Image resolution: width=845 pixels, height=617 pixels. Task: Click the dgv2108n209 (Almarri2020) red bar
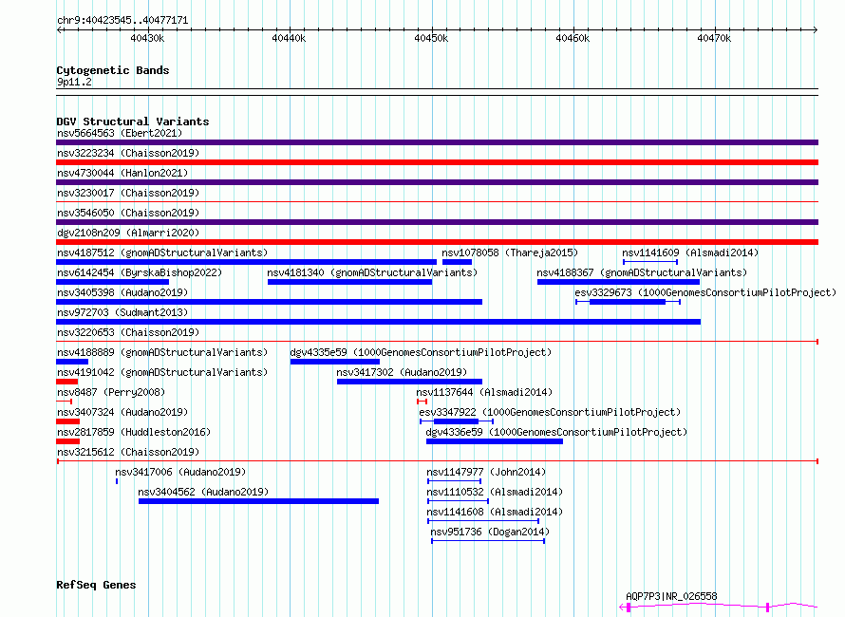(x=437, y=242)
